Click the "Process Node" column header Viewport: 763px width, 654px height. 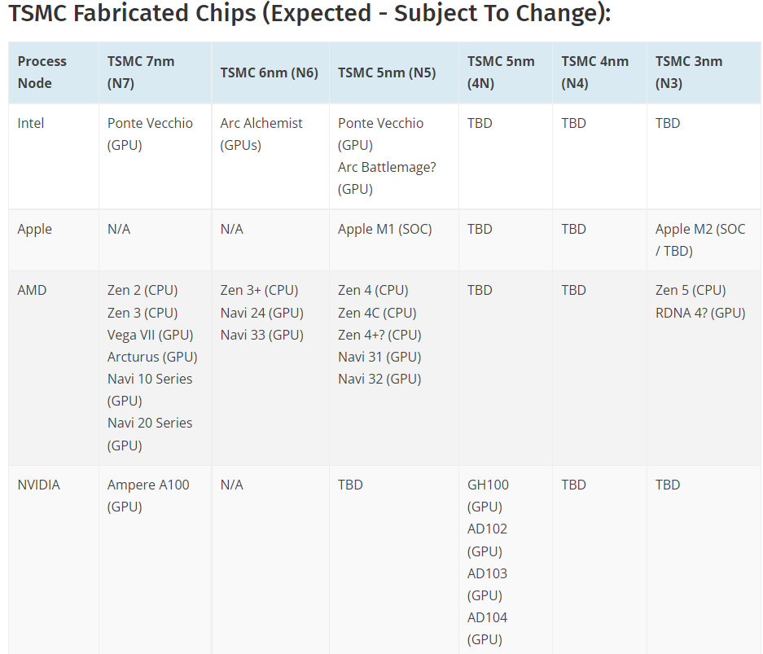pyautogui.click(x=42, y=72)
